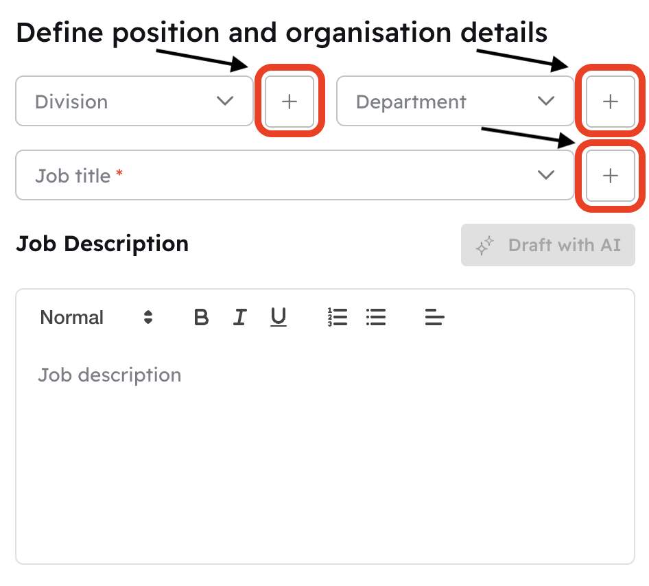The height and width of the screenshot is (586, 649).
Task: Click the up-down arrows beside Normal
Action: (148, 317)
